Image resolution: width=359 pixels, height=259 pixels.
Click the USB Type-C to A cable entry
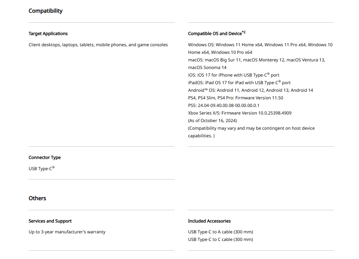220,232
